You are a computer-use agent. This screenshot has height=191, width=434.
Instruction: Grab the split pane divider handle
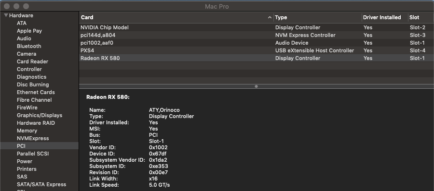click(x=257, y=86)
